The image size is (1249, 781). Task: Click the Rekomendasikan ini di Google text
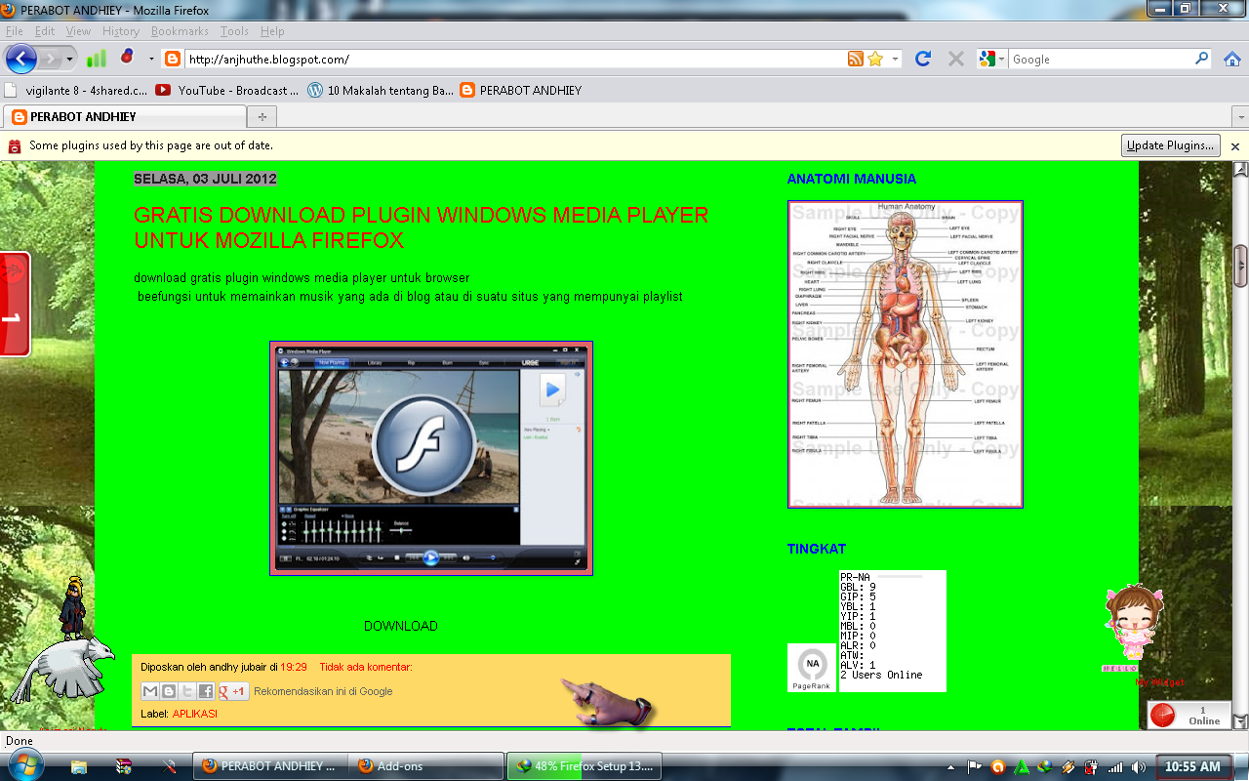click(x=323, y=691)
